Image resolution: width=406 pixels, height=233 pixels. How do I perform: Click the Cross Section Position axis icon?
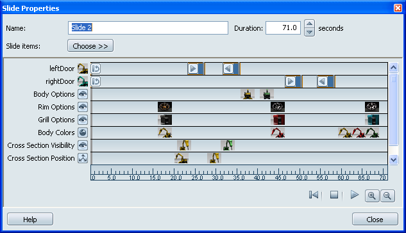(83, 158)
